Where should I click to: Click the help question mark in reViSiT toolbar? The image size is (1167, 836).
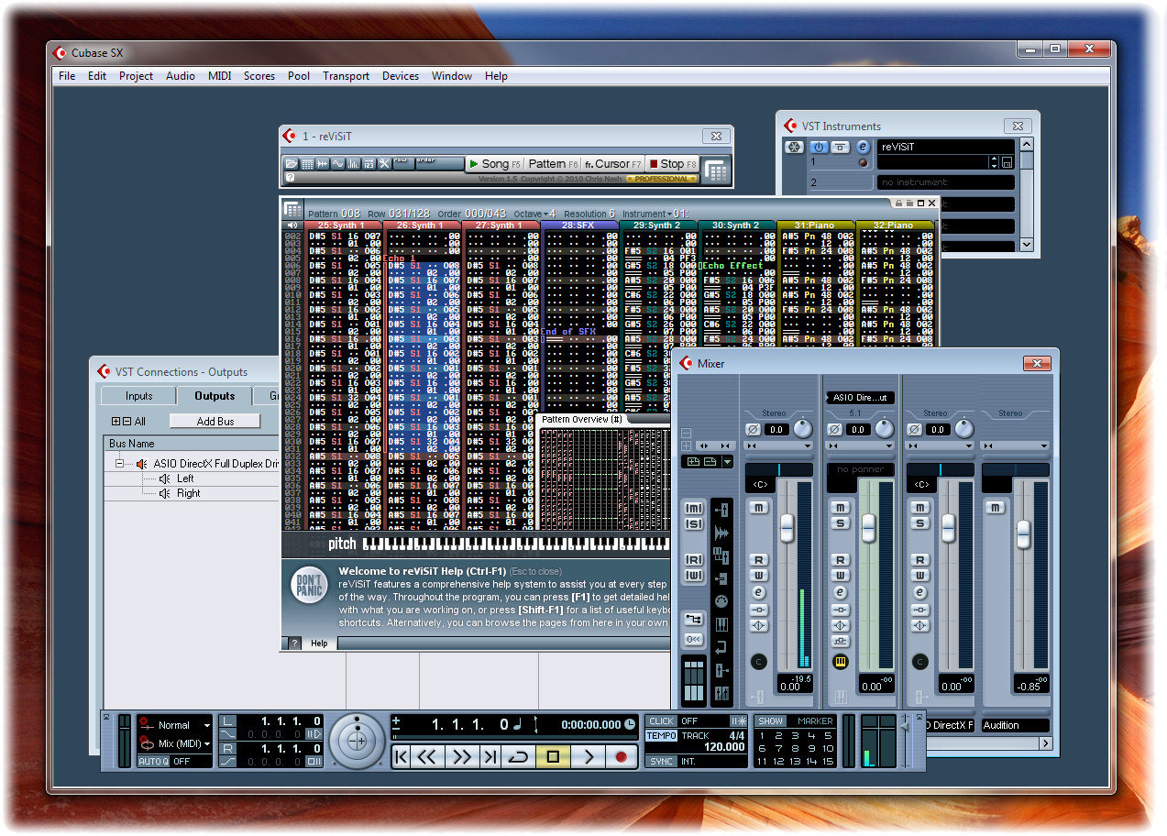tap(290, 178)
